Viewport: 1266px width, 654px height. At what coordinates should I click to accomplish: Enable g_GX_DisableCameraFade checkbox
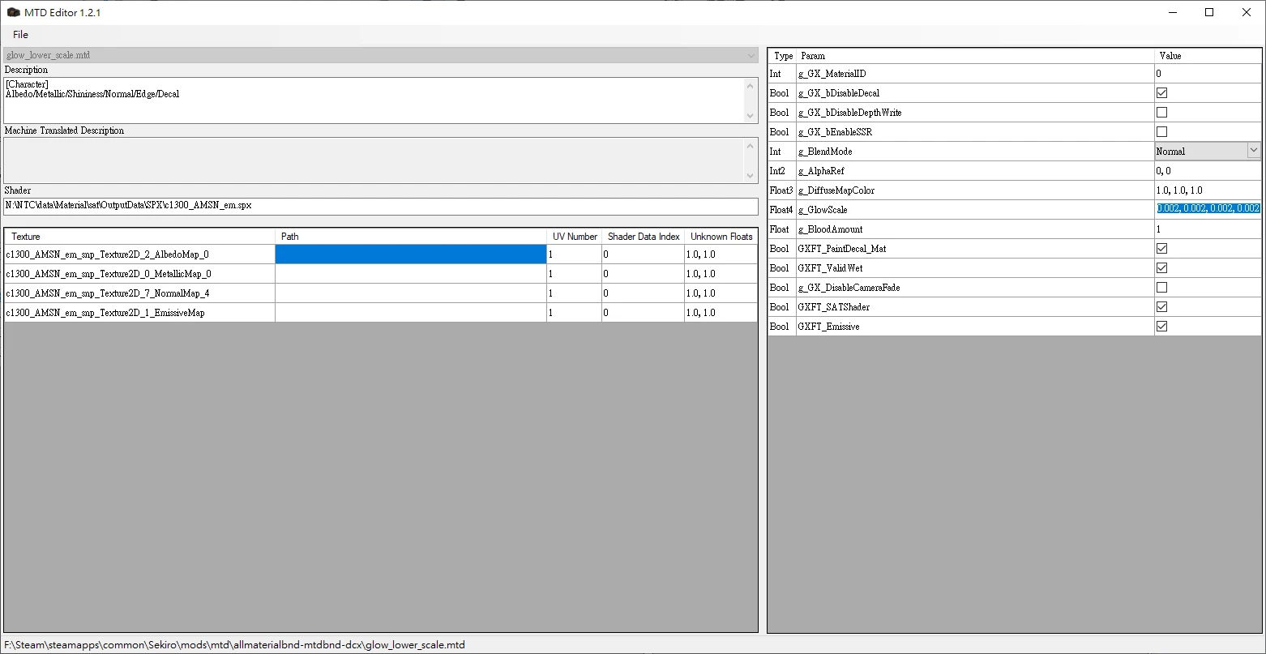click(x=1161, y=288)
